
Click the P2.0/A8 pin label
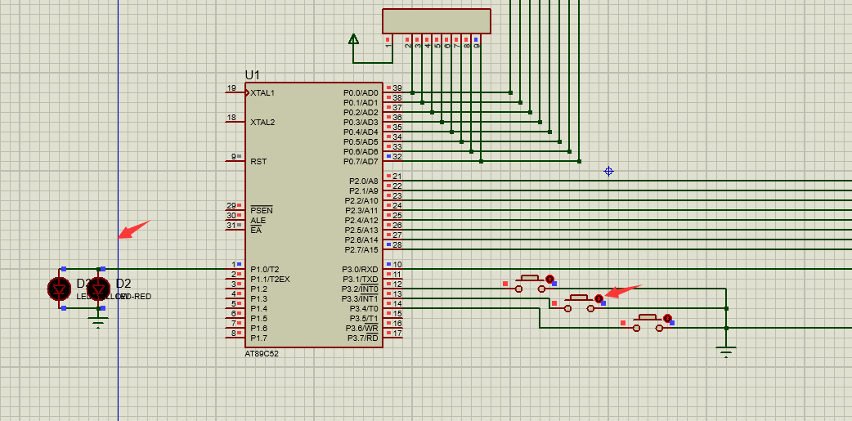click(x=364, y=181)
